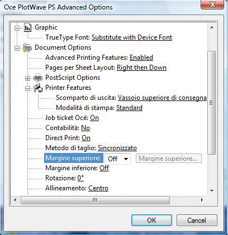Click the OK button
Viewport: 228px width, 235px height.
(151, 220)
